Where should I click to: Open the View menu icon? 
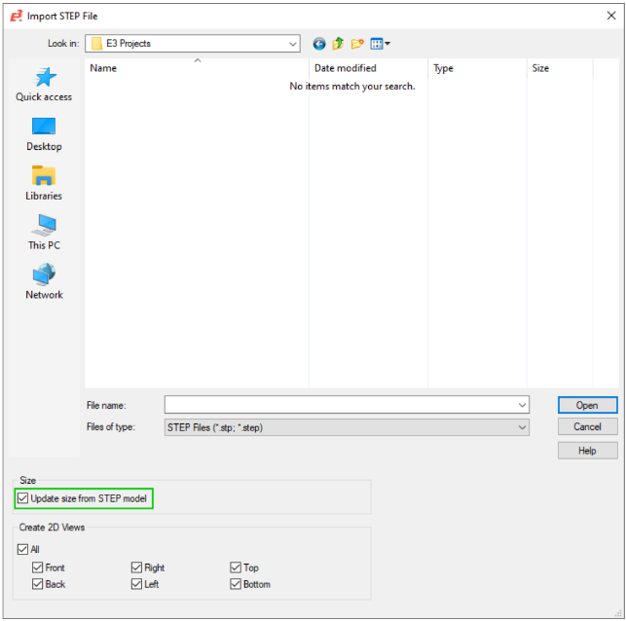tap(380, 44)
